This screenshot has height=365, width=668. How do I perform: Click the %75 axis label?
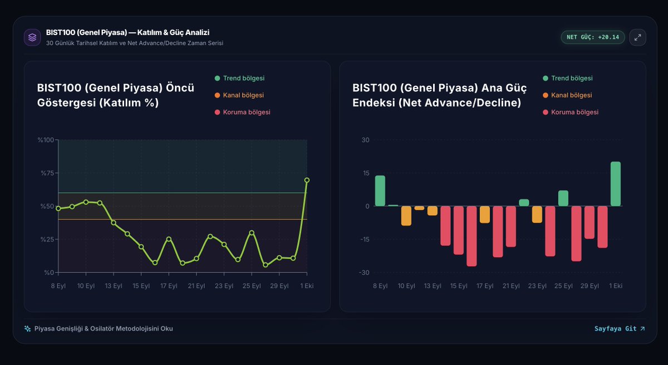click(47, 173)
